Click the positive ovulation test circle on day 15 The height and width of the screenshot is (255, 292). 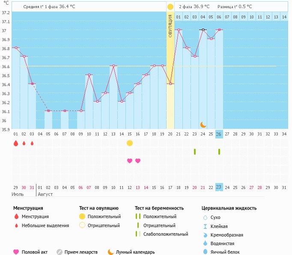(130, 143)
